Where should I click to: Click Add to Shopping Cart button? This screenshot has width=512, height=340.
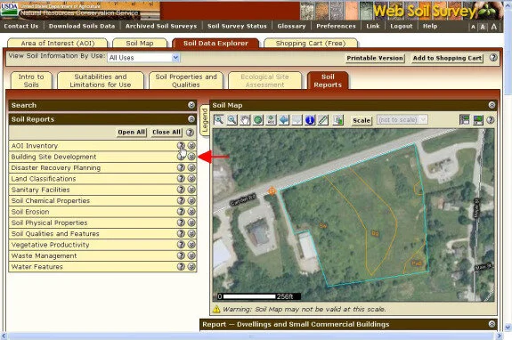point(447,58)
